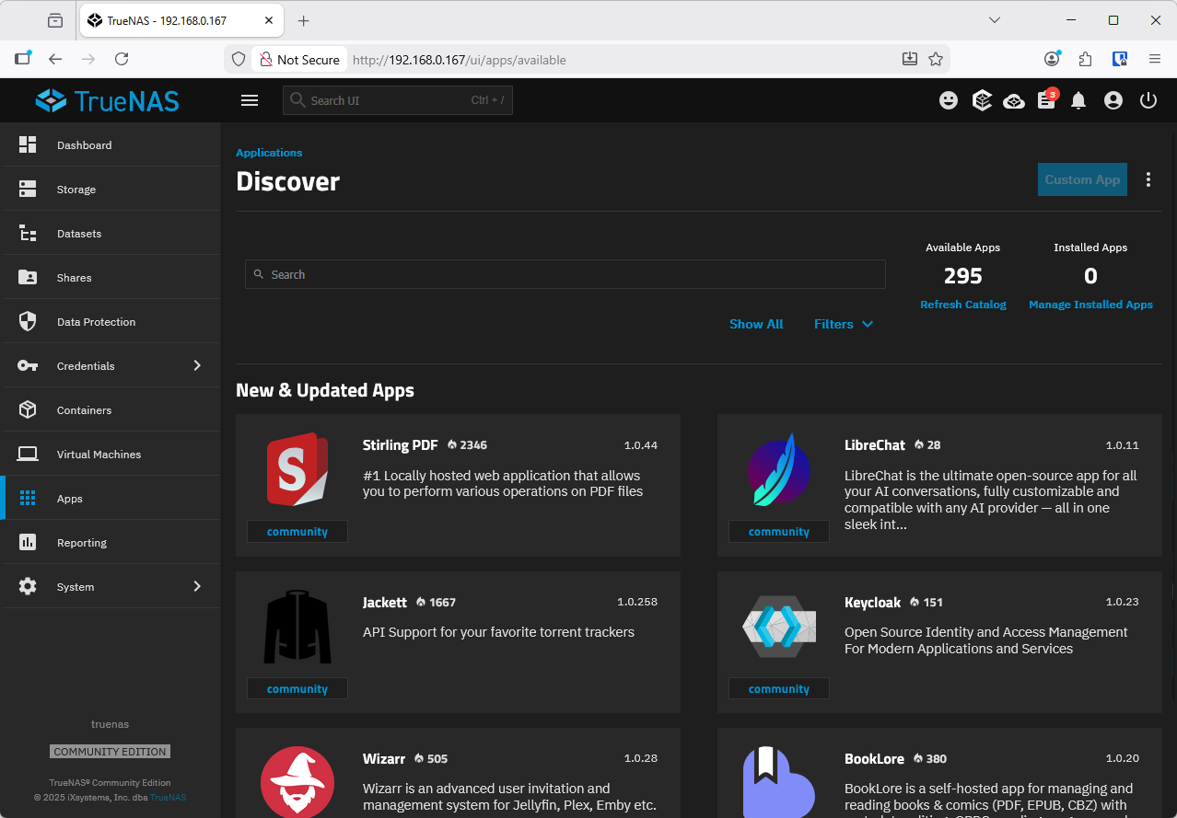Open Firefox application menu
This screenshot has width=1177, height=818.
(1154, 59)
